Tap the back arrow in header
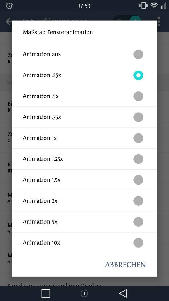The height and width of the screenshot is (301, 169). [x=9, y=21]
